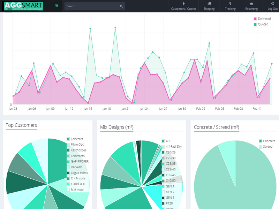Toggle P120 legend entry
279x209 pixels.
(x=167, y=203)
